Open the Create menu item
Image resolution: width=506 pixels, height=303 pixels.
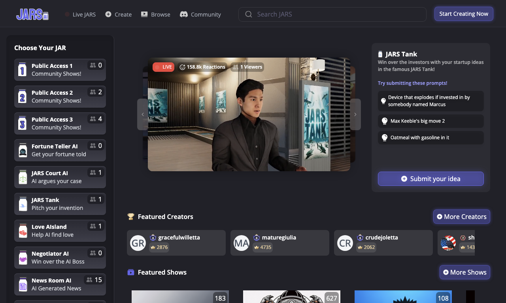coord(118,14)
